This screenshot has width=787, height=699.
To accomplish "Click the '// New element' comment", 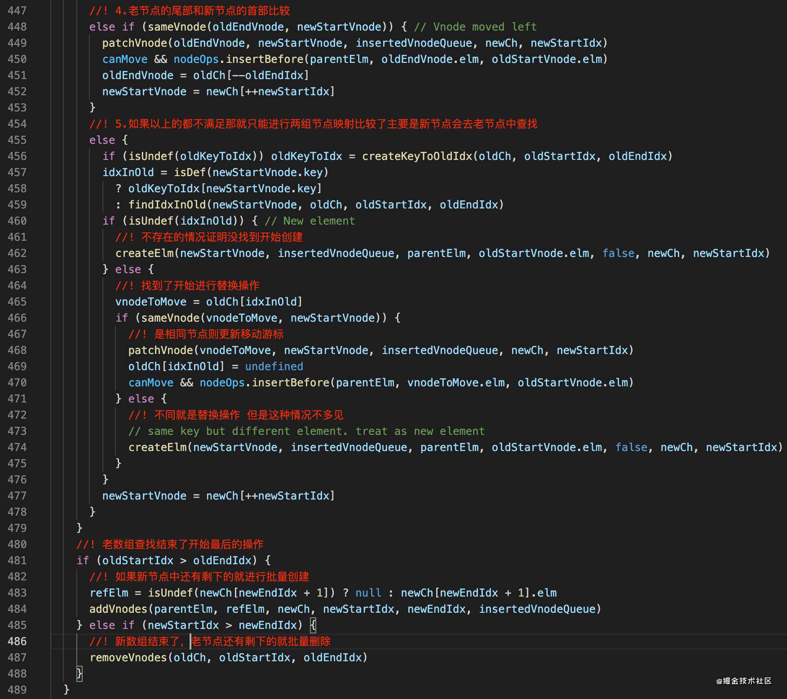I will click(309, 221).
